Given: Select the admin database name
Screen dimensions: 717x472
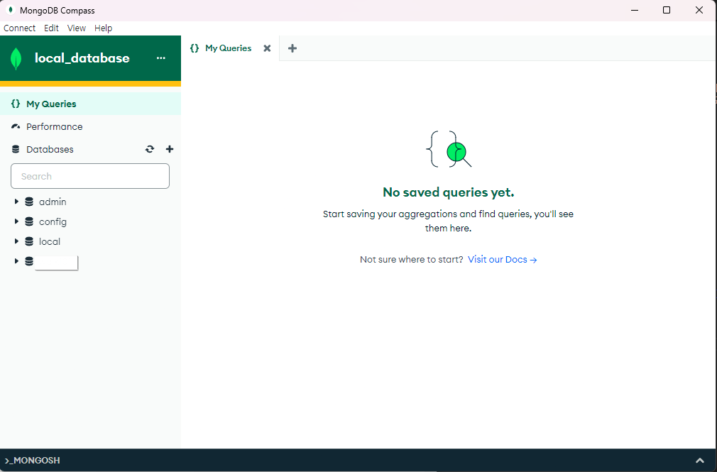Looking at the screenshot, I should (x=53, y=202).
